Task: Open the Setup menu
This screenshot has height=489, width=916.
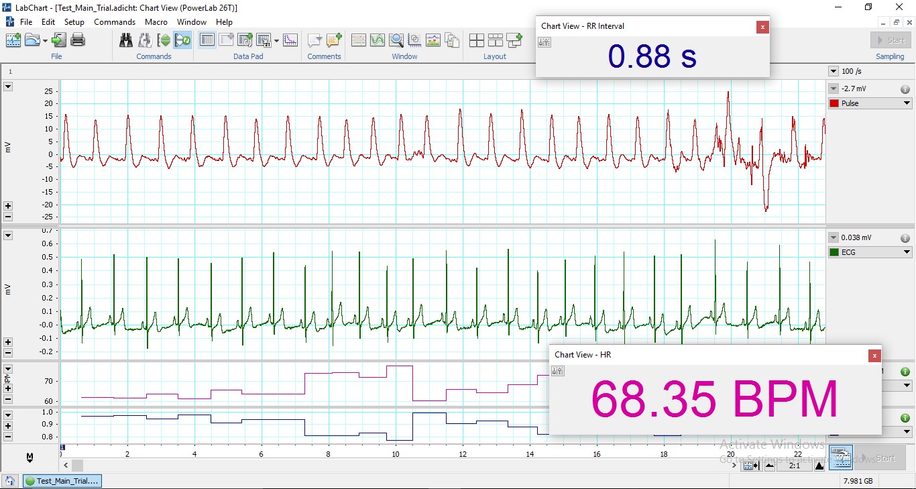Action: (x=74, y=22)
